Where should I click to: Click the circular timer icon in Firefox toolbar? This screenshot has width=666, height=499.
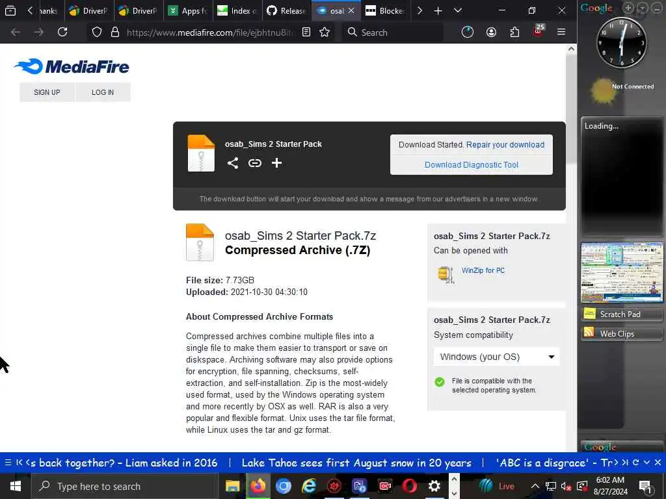click(x=467, y=32)
